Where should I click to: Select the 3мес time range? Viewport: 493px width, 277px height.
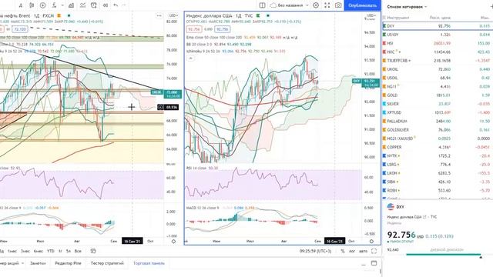[25, 251]
